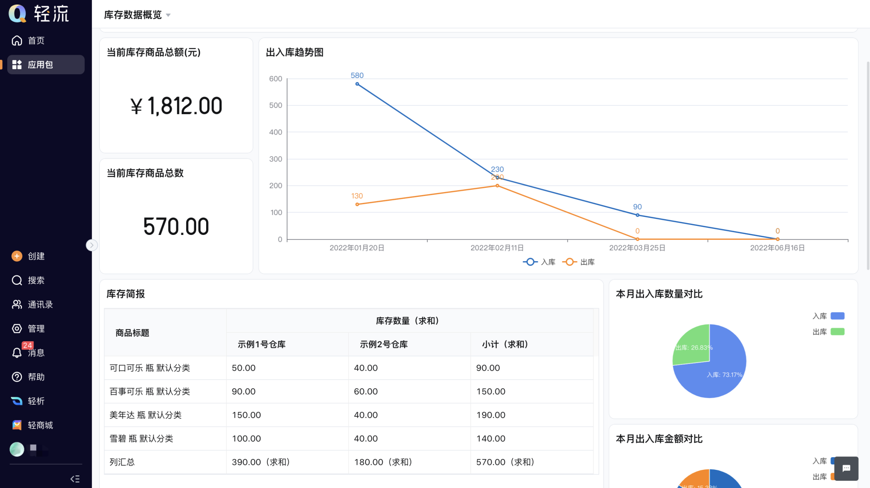Click the 24 unread messages badge
This screenshot has width=870, height=488.
pos(27,345)
